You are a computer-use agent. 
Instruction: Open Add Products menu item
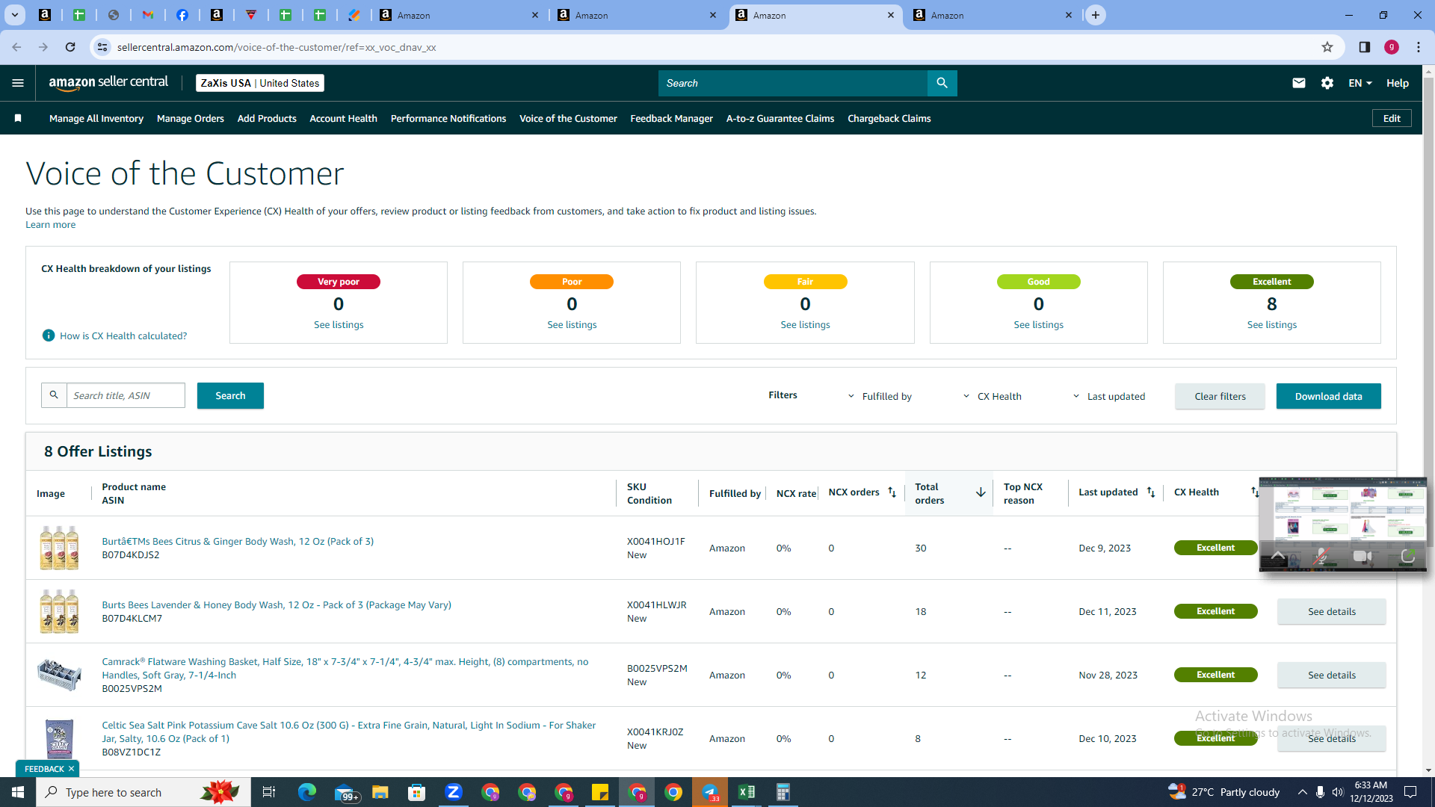267,118
